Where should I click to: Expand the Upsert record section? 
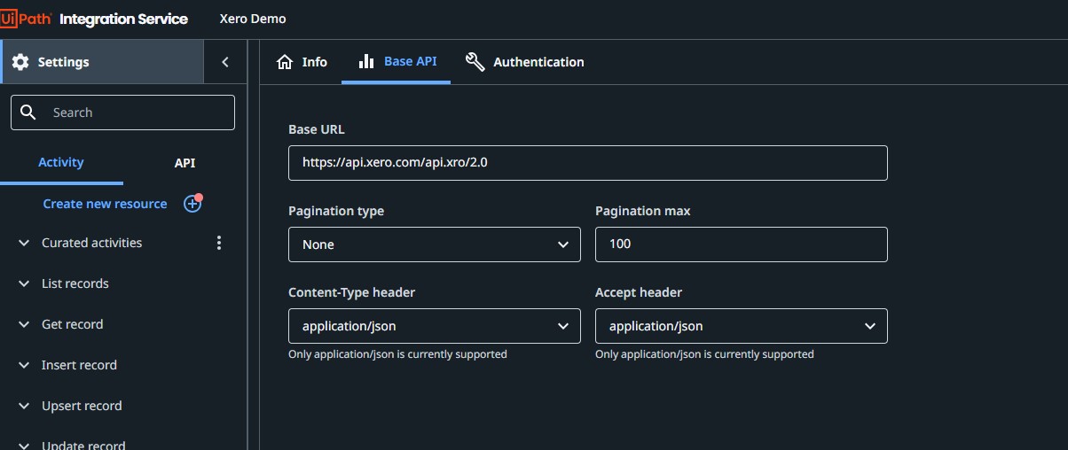click(24, 406)
